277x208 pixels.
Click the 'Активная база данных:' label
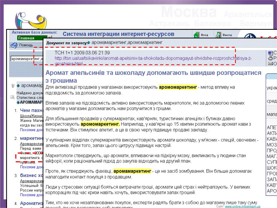click(34, 32)
